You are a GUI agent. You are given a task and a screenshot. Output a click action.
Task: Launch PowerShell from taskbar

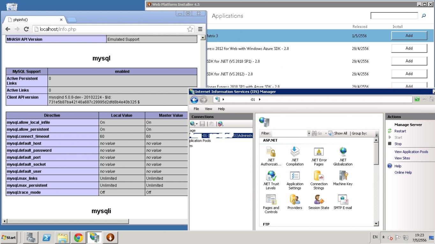(47, 237)
